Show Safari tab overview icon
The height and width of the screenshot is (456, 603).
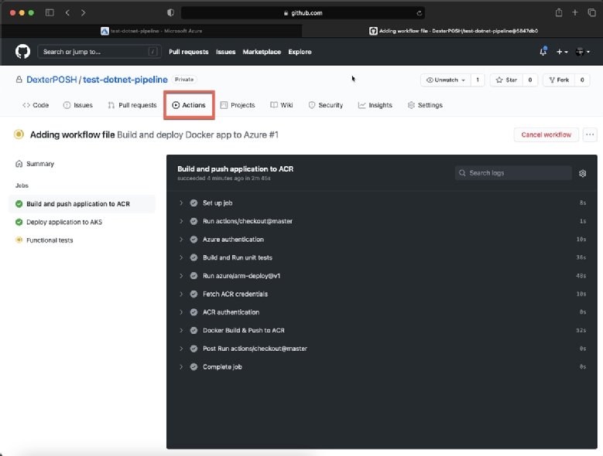591,12
